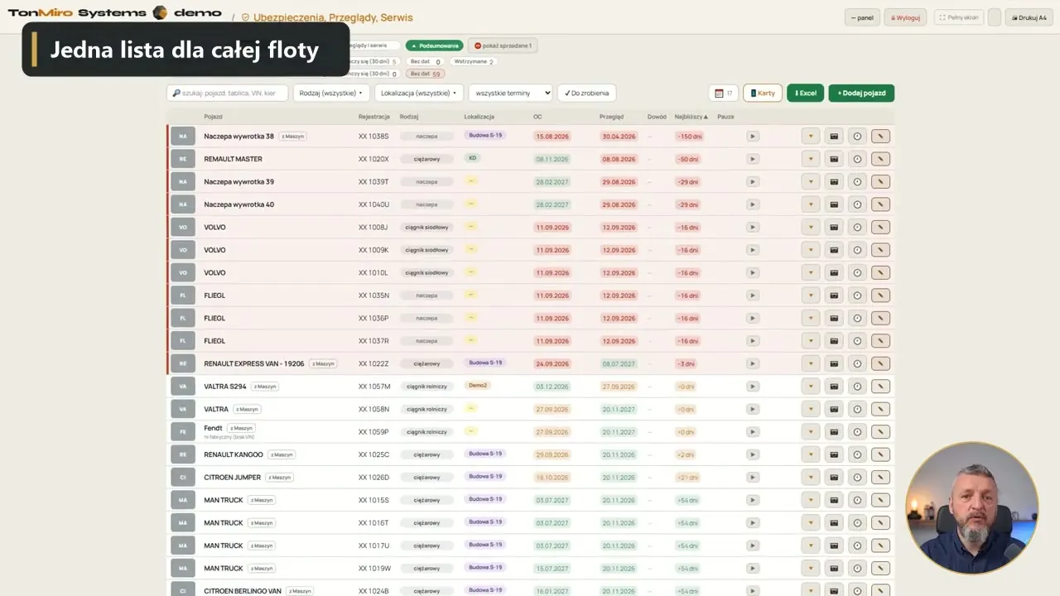Open the wszystkie terminy dropdown
The height and width of the screenshot is (596, 1060).
[x=510, y=94]
